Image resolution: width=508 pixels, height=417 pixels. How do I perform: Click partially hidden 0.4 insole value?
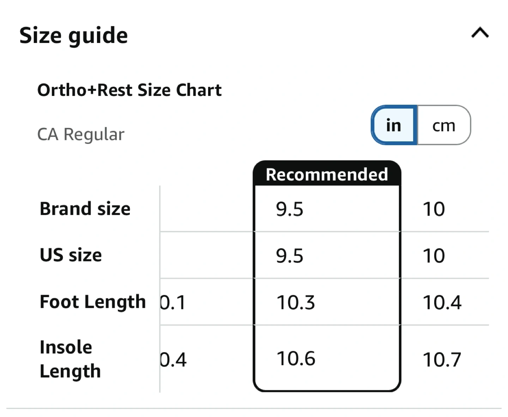point(173,360)
